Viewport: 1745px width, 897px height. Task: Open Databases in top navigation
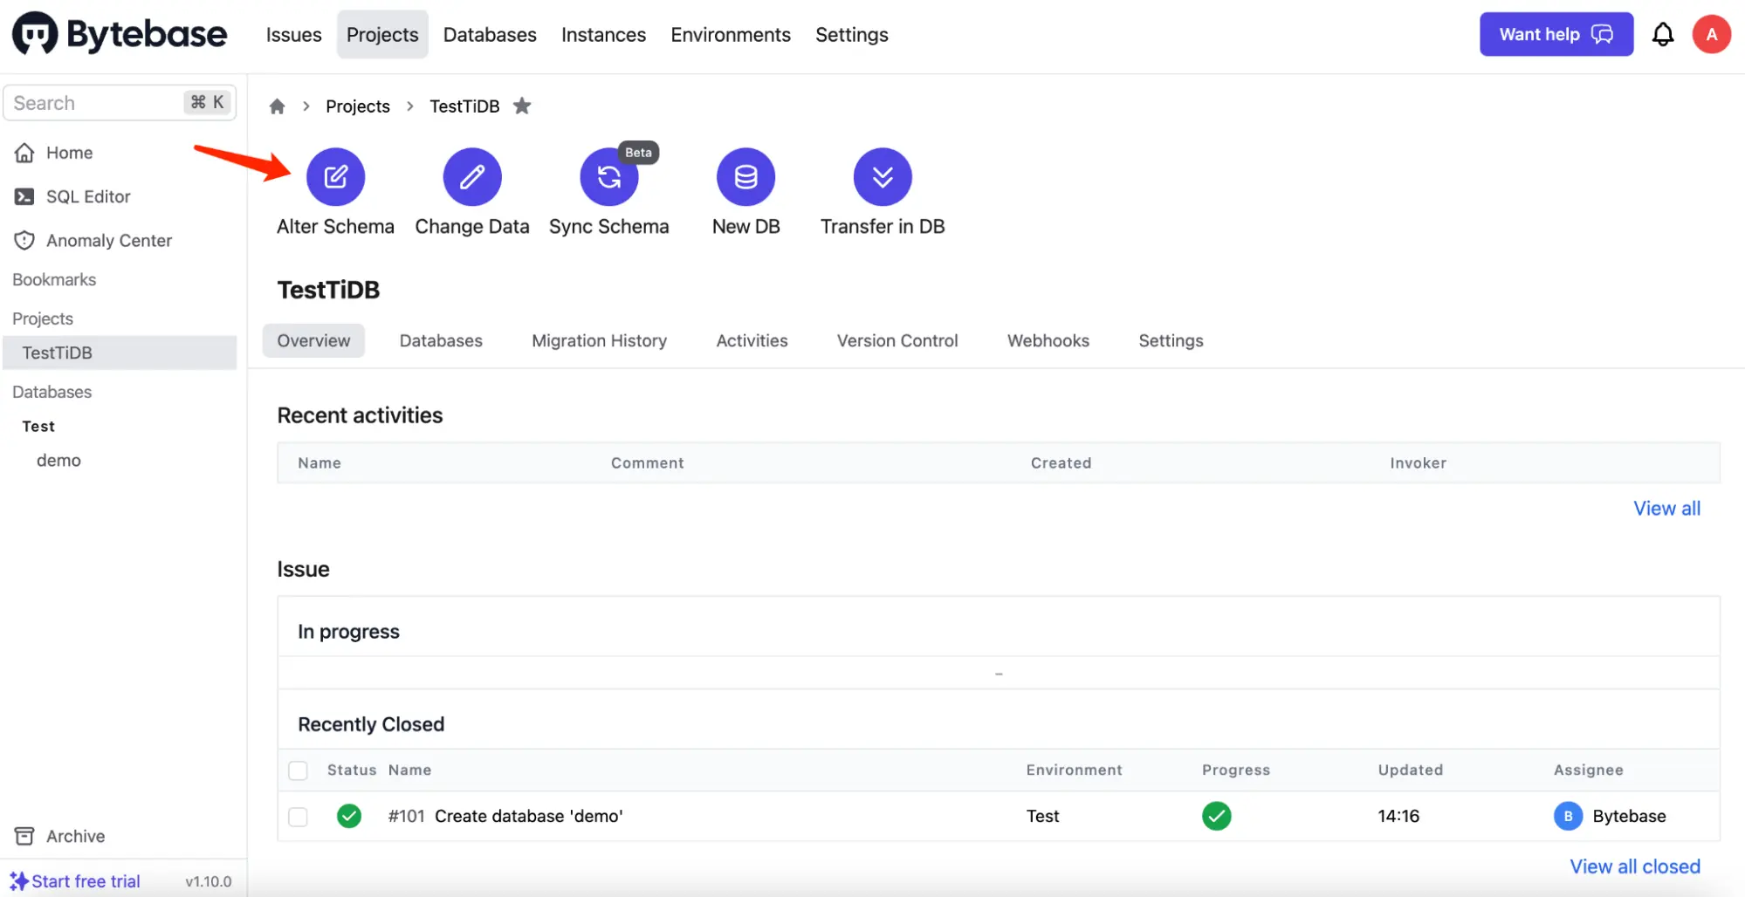pos(490,35)
